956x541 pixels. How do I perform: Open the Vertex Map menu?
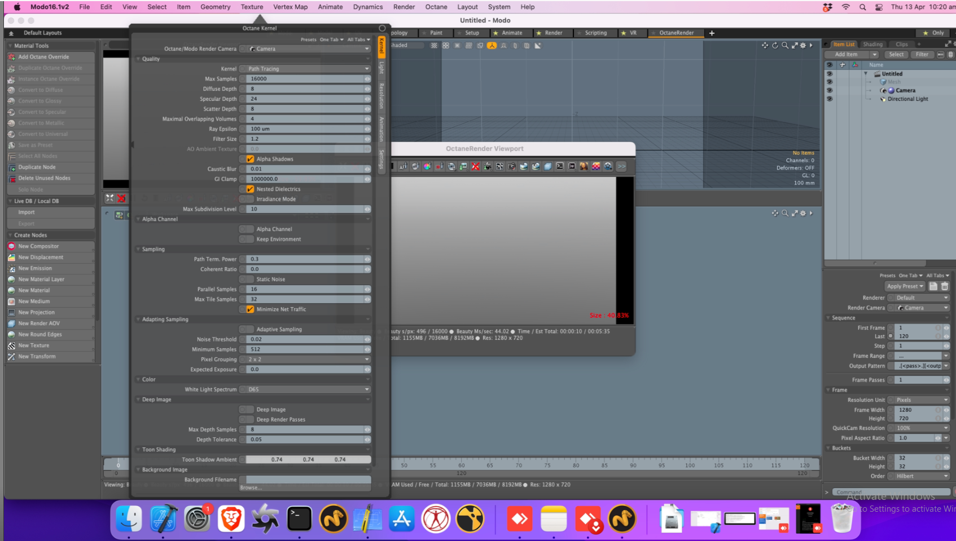click(291, 7)
